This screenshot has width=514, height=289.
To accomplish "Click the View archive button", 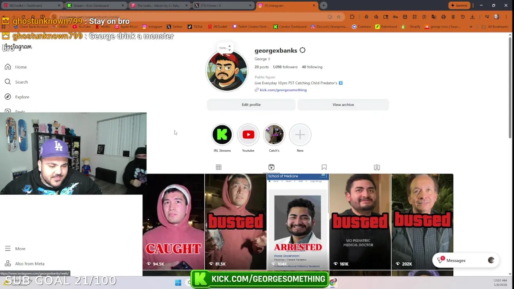I will click(343, 105).
